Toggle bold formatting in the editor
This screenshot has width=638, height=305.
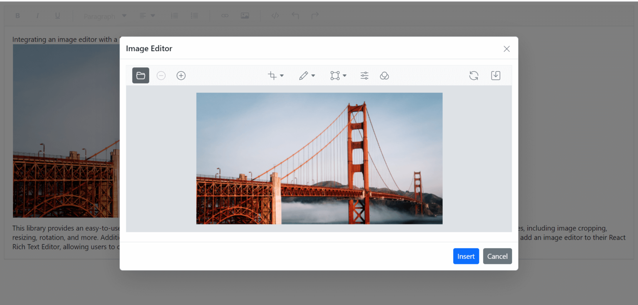[x=17, y=15]
